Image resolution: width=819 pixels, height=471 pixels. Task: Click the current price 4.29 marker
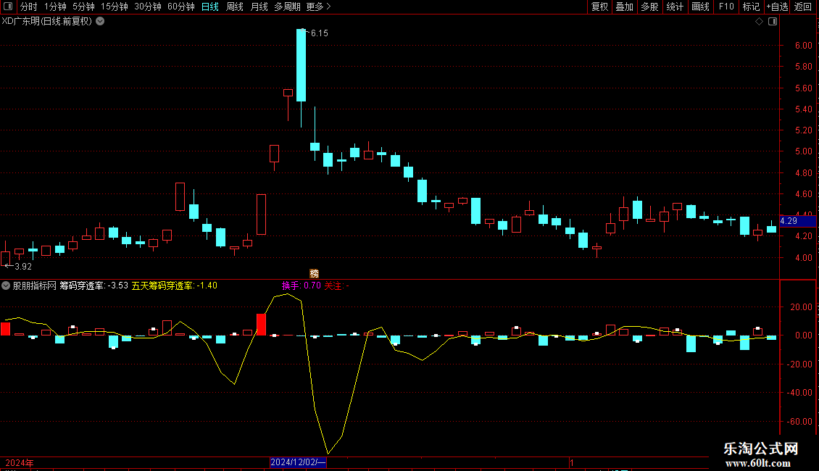coord(797,221)
